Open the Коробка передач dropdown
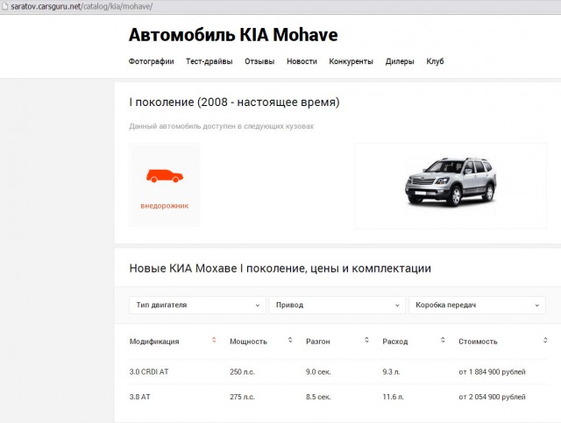This screenshot has width=561, height=423. click(x=477, y=305)
